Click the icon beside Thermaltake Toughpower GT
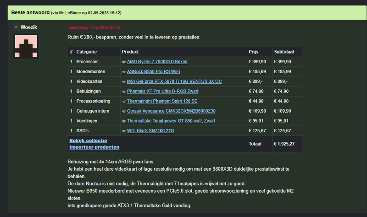This screenshot has width=367, height=217. click(124, 121)
